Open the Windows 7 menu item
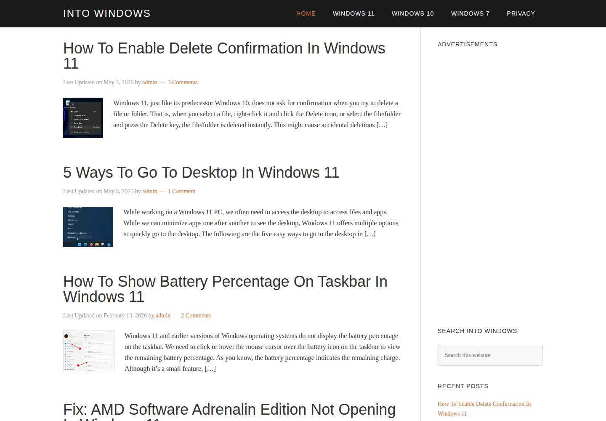Screen dimensions: 606x421 (x=470, y=13)
